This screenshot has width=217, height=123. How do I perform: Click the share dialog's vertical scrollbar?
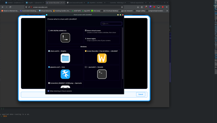tap(123, 53)
